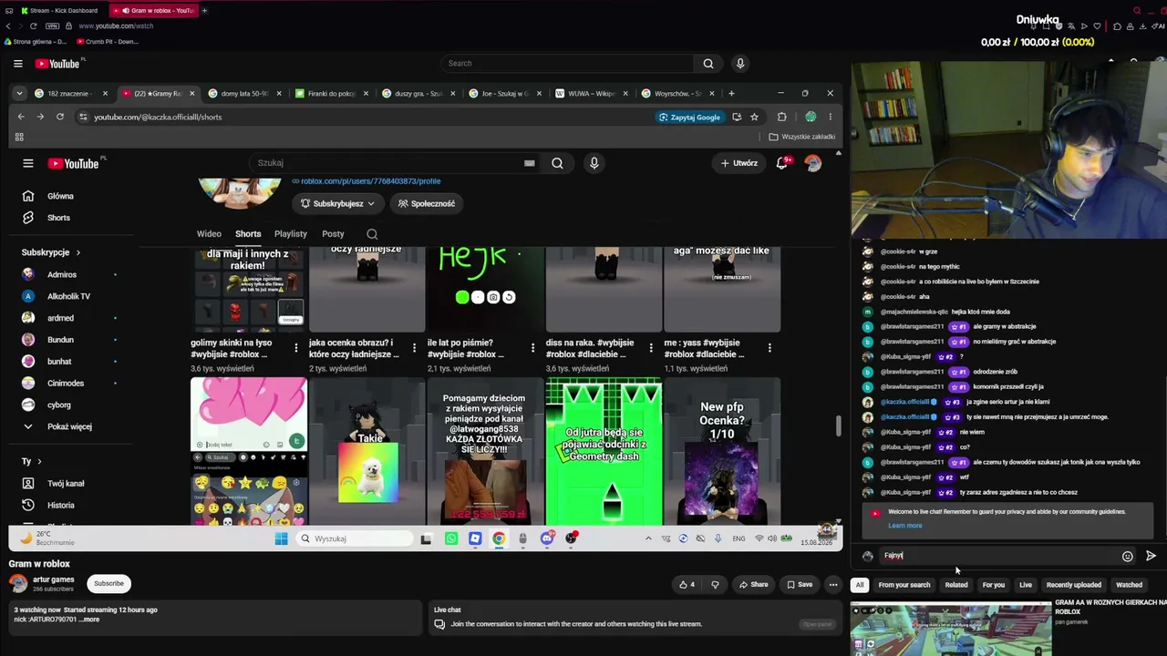Click the Społeczność button on the channel
1167x656 pixels.
(x=427, y=204)
